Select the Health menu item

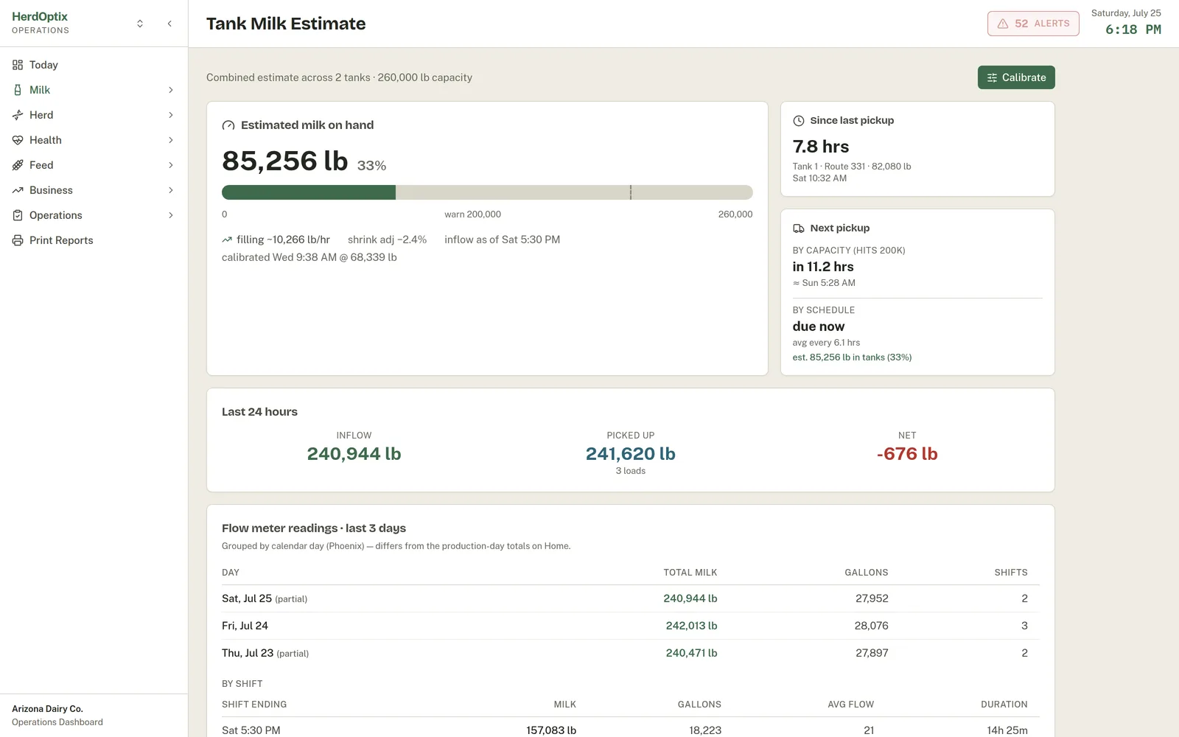point(94,140)
